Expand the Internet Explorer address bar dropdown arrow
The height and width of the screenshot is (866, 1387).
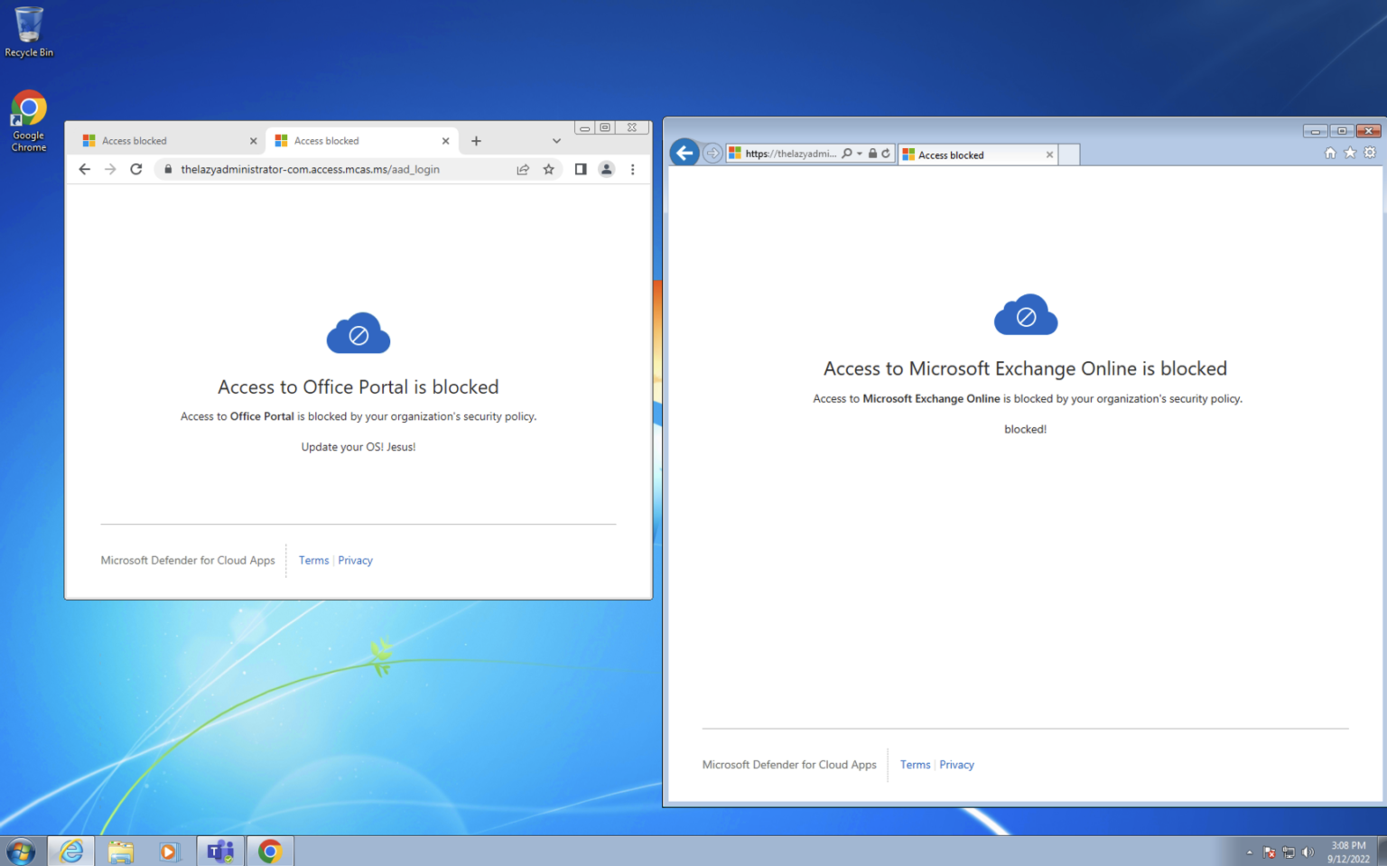tap(860, 154)
